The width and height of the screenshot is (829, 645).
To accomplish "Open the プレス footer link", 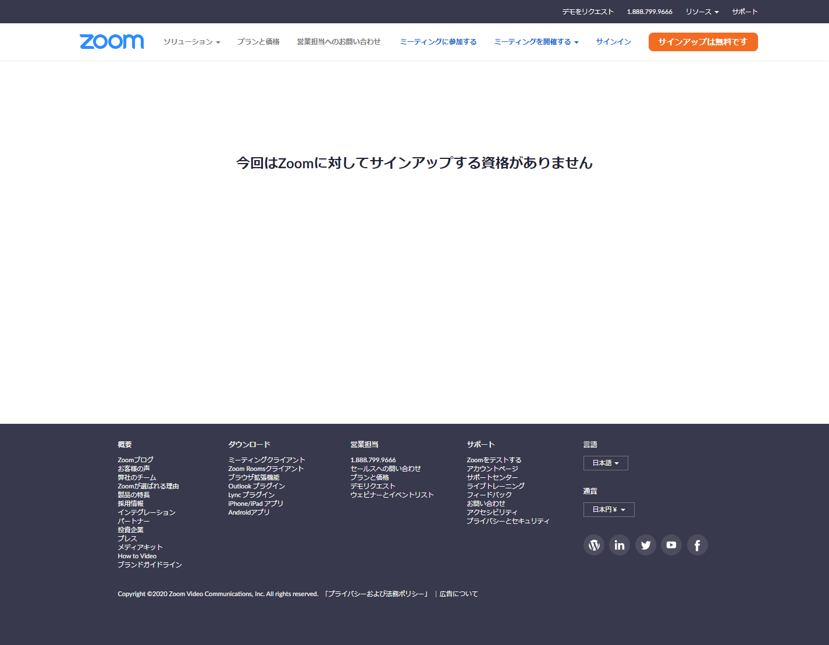I will point(127,538).
